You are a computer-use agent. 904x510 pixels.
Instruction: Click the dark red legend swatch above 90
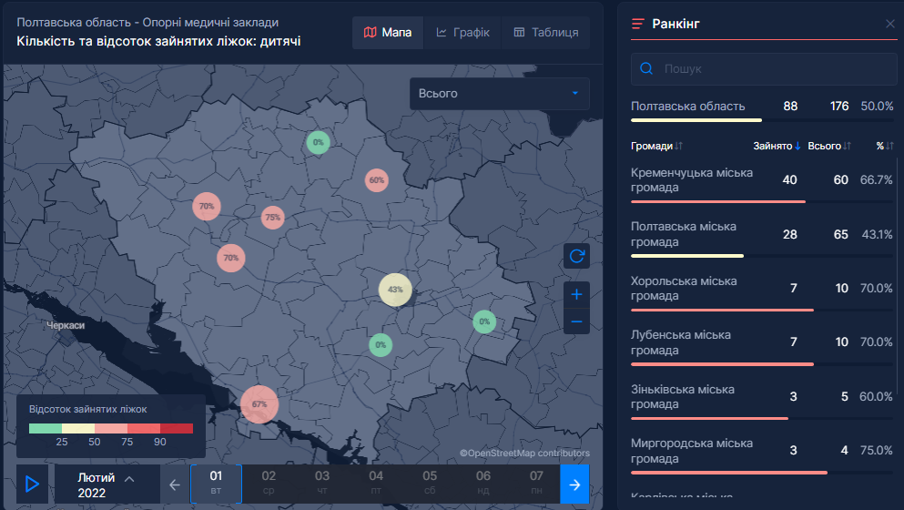click(177, 428)
